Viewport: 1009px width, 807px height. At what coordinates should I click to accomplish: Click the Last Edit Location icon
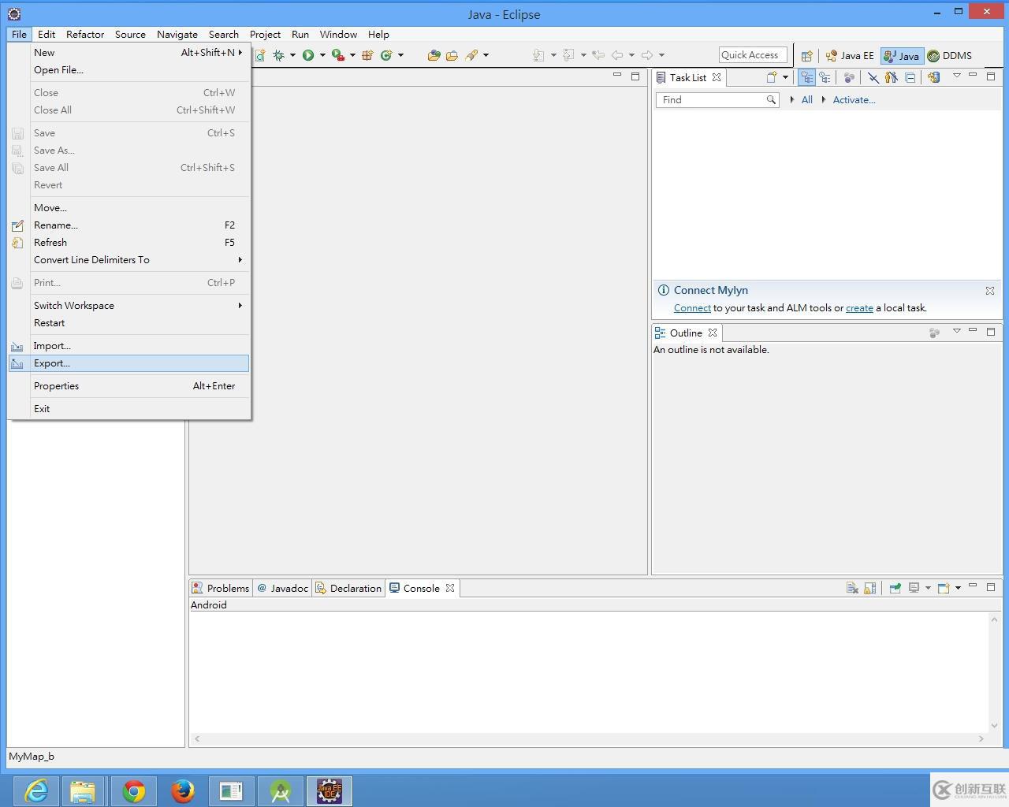pyautogui.click(x=598, y=55)
